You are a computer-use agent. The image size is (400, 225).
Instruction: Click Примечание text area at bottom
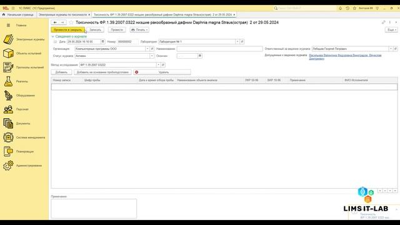[94, 209]
